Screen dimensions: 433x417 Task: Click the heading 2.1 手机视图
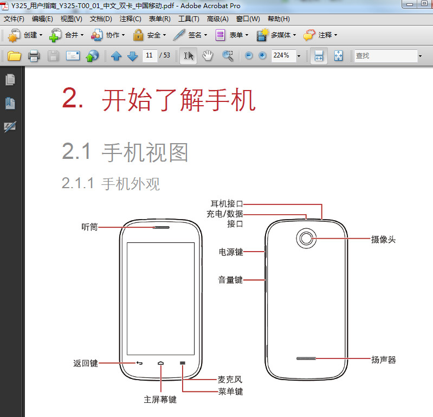point(125,152)
